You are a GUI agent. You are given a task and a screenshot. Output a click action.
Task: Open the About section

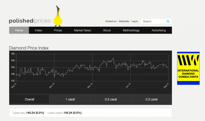(107, 30)
